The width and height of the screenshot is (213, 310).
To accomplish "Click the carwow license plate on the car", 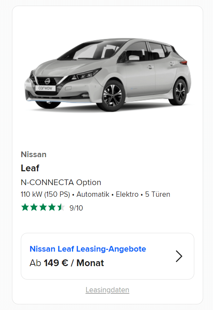I will coord(46,88).
